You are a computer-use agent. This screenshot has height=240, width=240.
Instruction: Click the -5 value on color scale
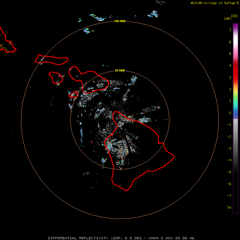(229, 172)
